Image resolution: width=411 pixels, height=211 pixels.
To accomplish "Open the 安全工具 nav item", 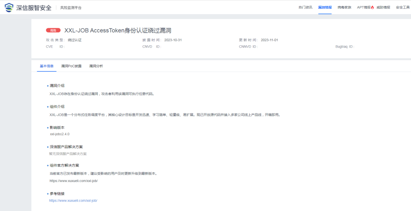I will [403, 8].
